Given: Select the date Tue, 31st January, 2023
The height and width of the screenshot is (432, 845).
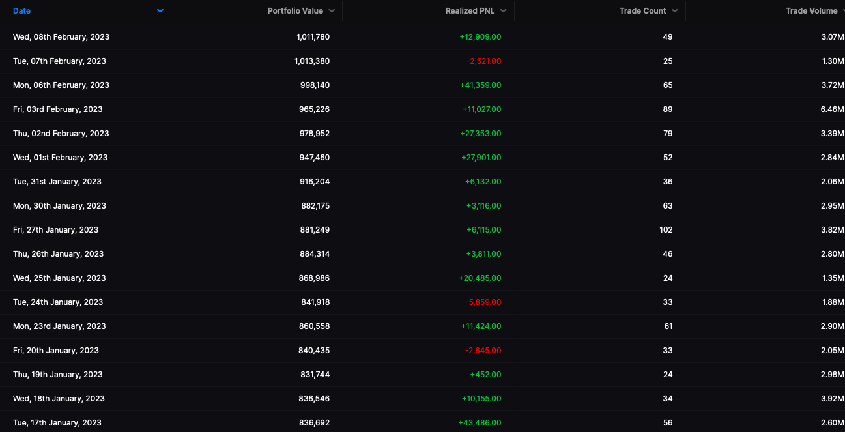Looking at the screenshot, I should tap(57, 182).
